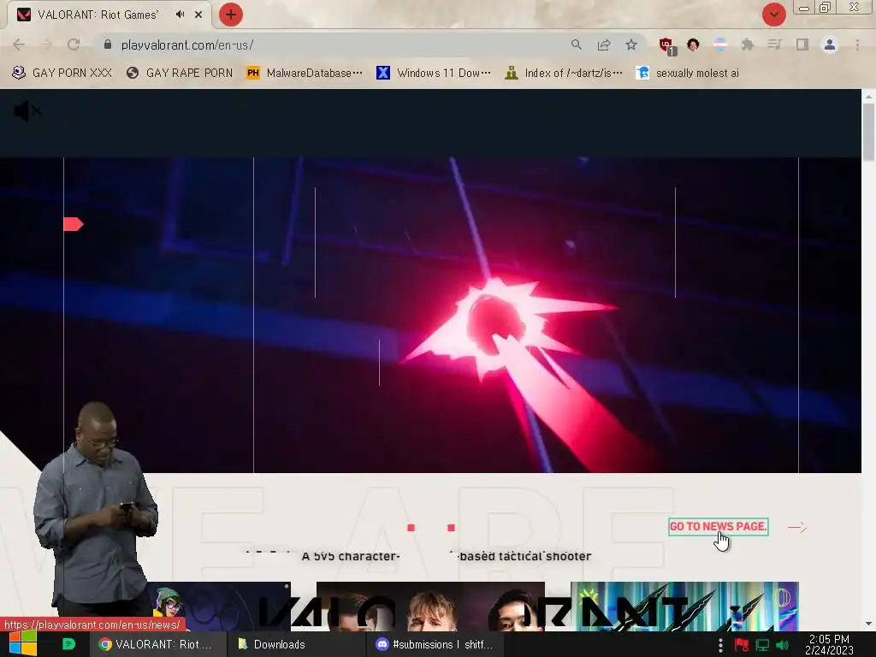Viewport: 876px width, 657px height.
Task: Open the green app icon on the taskbar
Action: [68, 644]
